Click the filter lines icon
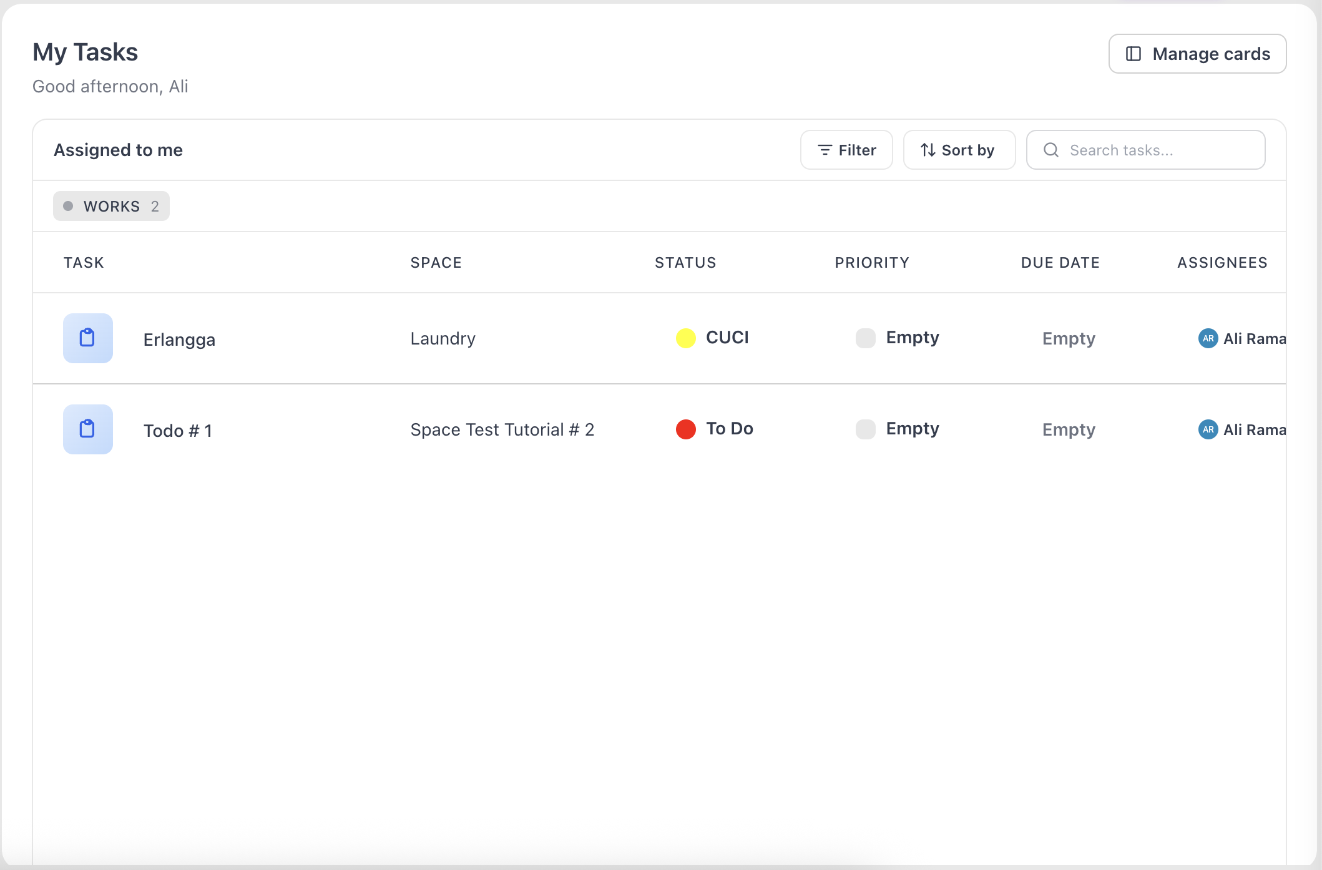This screenshot has width=1322, height=870. coord(825,150)
